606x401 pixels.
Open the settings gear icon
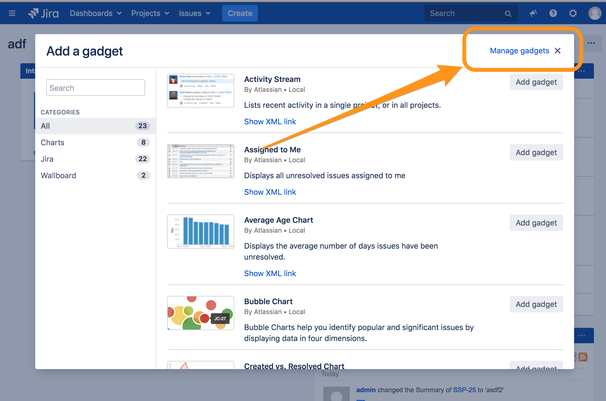[573, 13]
